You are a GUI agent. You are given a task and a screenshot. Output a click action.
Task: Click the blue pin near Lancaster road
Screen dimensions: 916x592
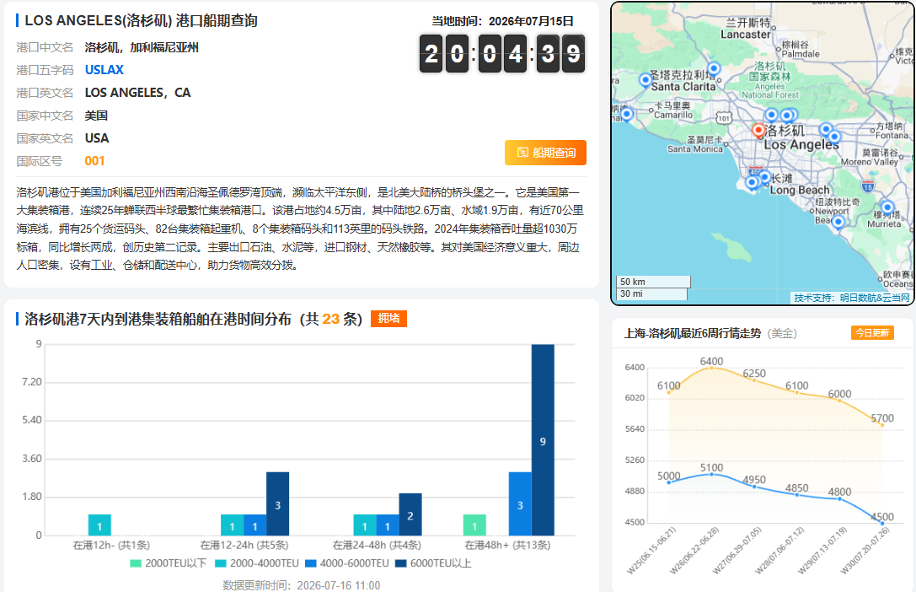coord(713,68)
